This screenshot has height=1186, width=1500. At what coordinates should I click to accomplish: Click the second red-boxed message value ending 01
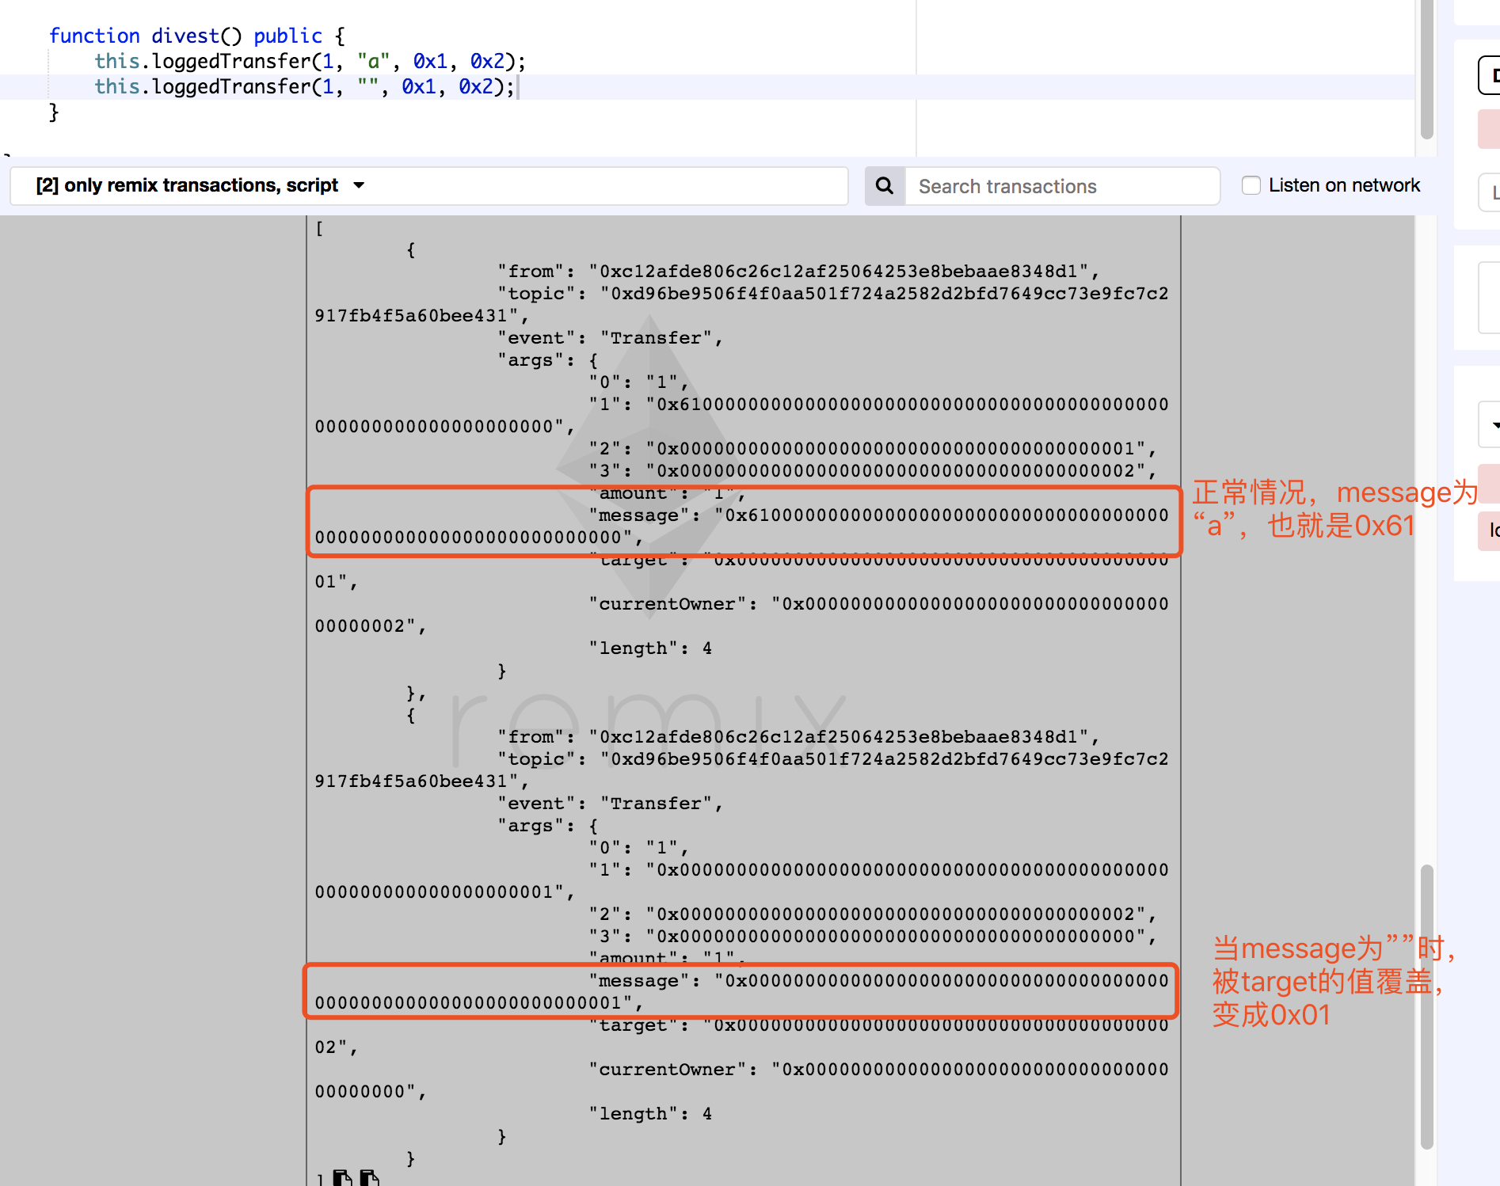point(741,991)
